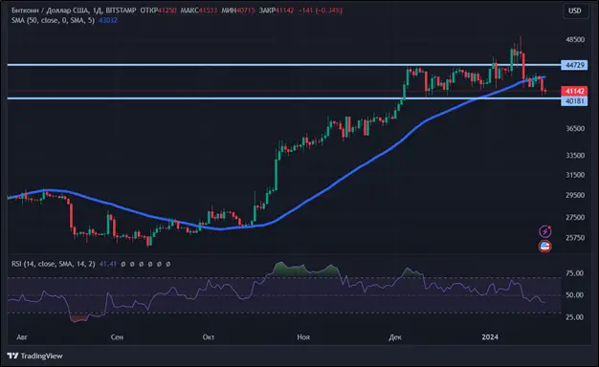Viewport: 599px width, 367px height.
Task: Open the USD currency selector
Action: (574, 11)
